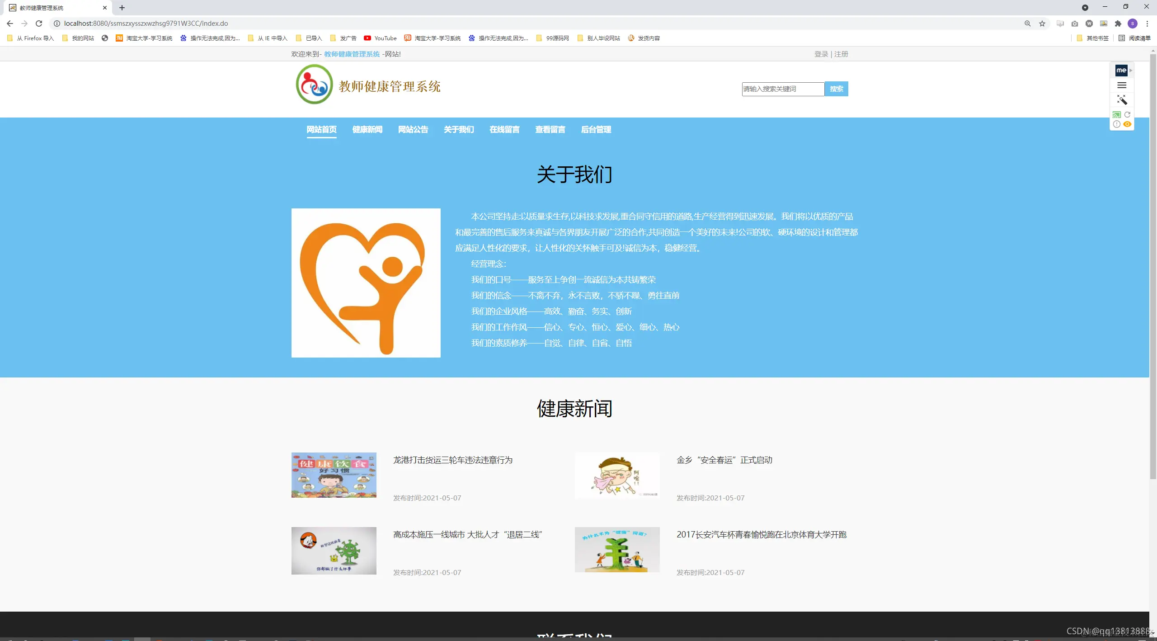This screenshot has width=1157, height=641.
Task: Switch to the 健康新闻 navigation tab
Action: [367, 130]
